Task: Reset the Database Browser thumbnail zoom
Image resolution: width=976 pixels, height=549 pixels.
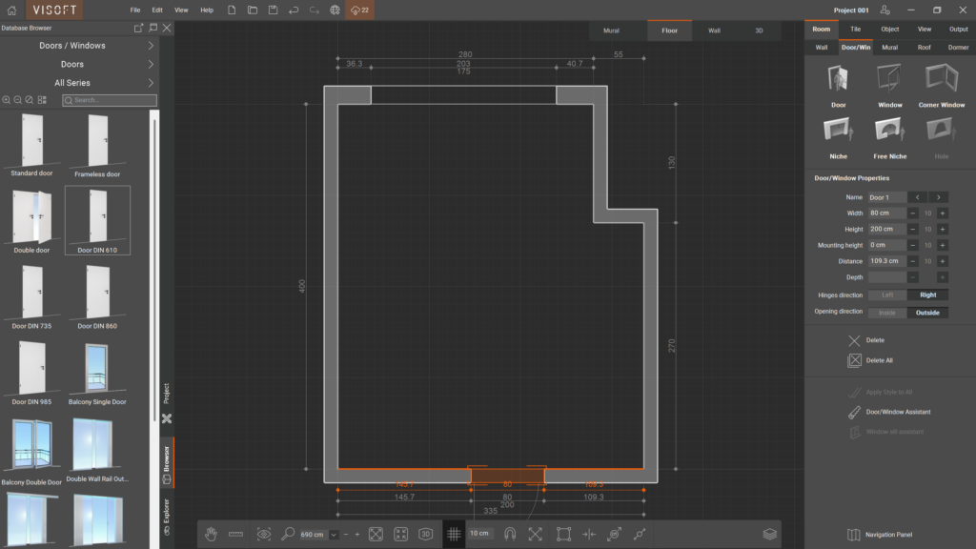Action: (x=30, y=99)
